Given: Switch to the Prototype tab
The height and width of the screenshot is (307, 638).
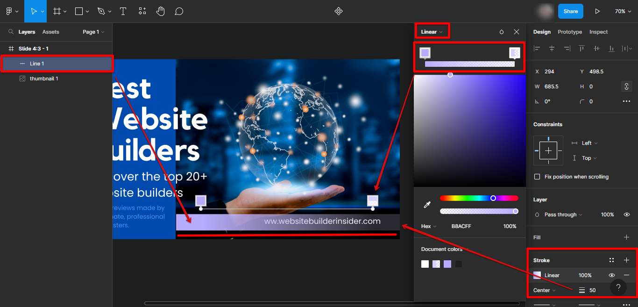Looking at the screenshot, I should [570, 32].
